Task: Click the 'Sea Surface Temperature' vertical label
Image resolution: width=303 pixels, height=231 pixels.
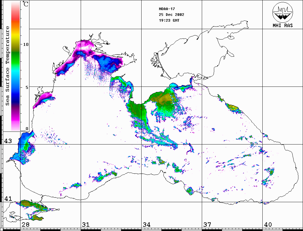Action: tap(7, 66)
